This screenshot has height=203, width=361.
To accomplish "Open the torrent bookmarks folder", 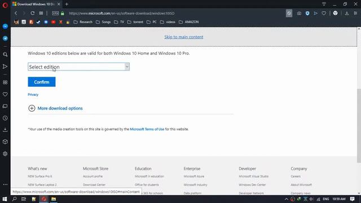I will pyautogui.click(x=135, y=22).
